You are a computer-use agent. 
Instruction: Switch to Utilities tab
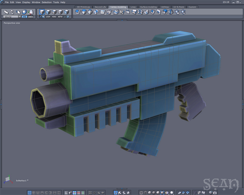pyautogui.click(x=165, y=7)
